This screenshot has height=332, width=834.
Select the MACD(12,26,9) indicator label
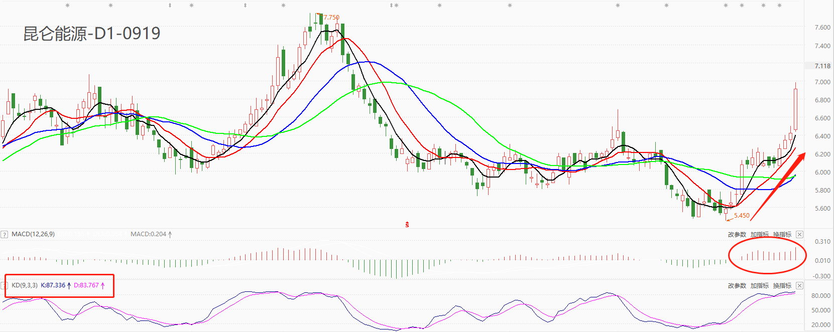tap(33, 234)
